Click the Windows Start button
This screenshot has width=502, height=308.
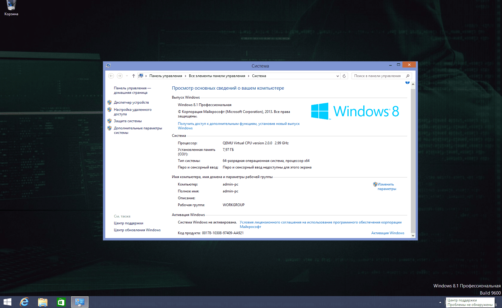tap(7, 302)
